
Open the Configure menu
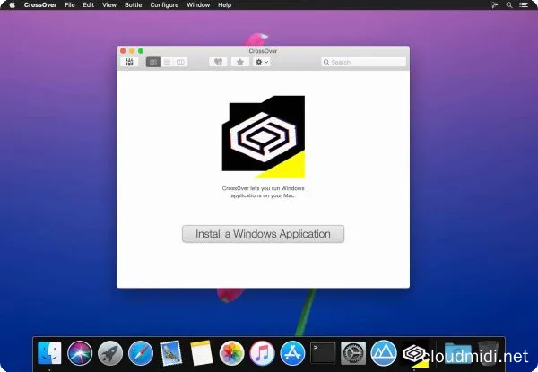point(164,4)
